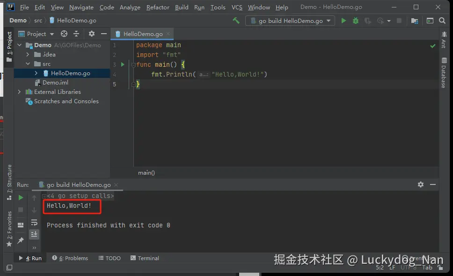Rerun program in Run panel
Image resolution: width=453 pixels, height=276 pixels.
click(21, 198)
